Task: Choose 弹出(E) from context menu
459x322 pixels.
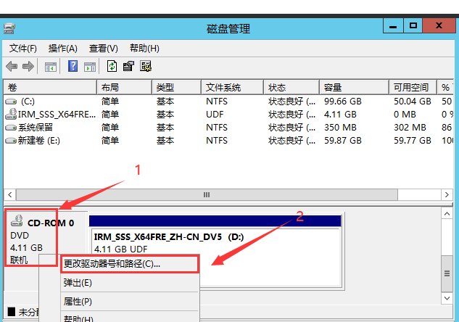Action: (130, 283)
